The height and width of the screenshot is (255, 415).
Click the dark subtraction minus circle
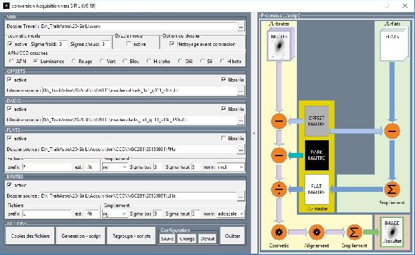[x=279, y=155]
